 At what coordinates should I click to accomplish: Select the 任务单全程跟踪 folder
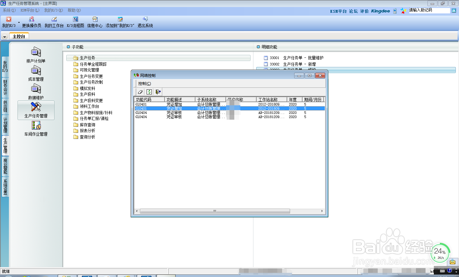[90, 64]
